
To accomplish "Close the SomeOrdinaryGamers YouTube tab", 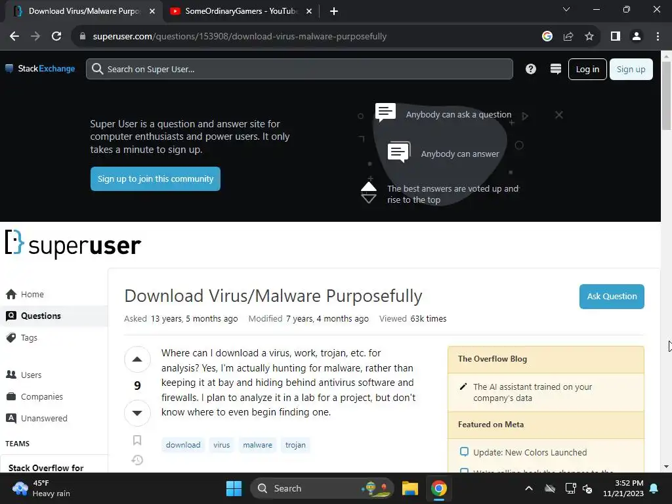I will pos(309,12).
